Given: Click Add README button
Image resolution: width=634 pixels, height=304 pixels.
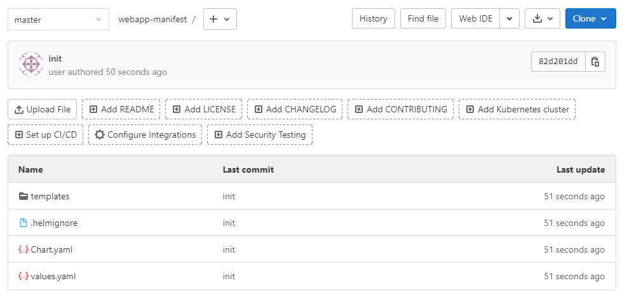Looking at the screenshot, I should coord(121,109).
